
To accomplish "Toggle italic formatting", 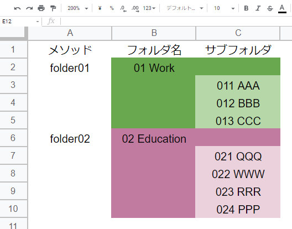I will pos(258,8).
